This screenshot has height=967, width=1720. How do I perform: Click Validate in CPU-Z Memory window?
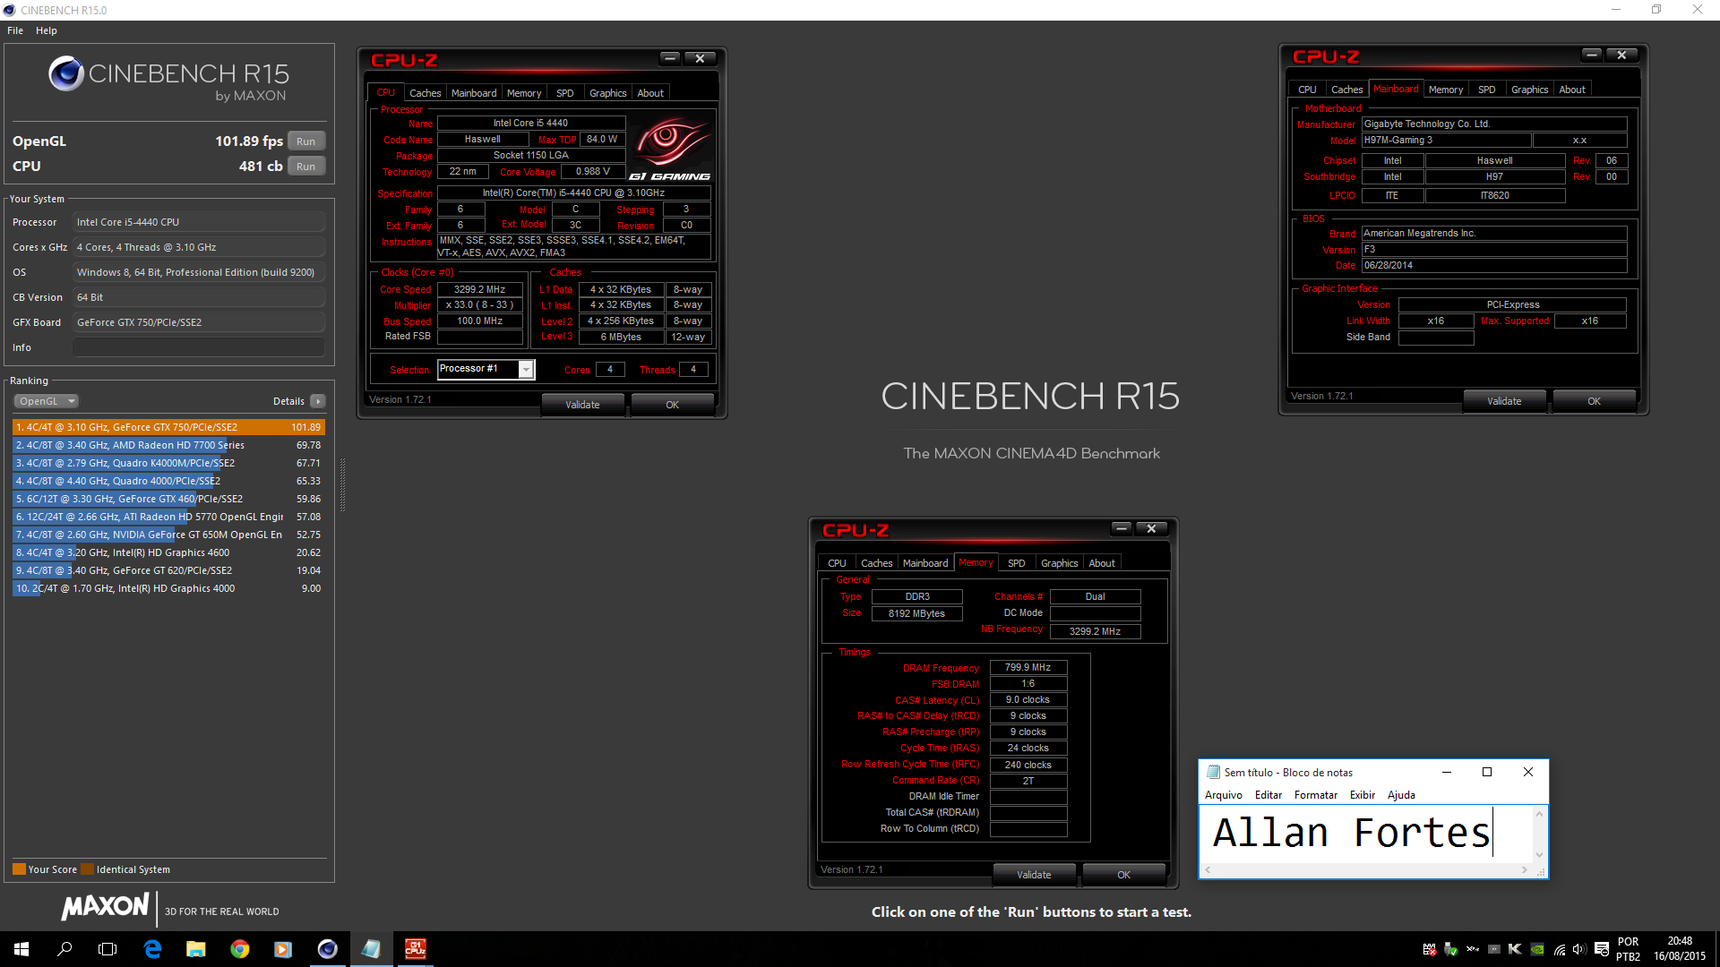coord(1034,875)
